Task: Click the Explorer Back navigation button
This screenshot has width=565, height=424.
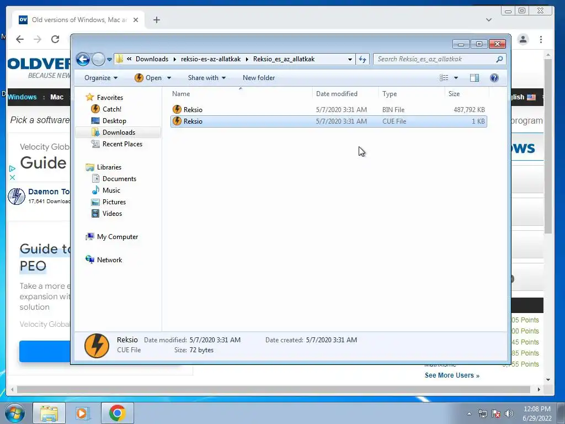Action: (83, 59)
